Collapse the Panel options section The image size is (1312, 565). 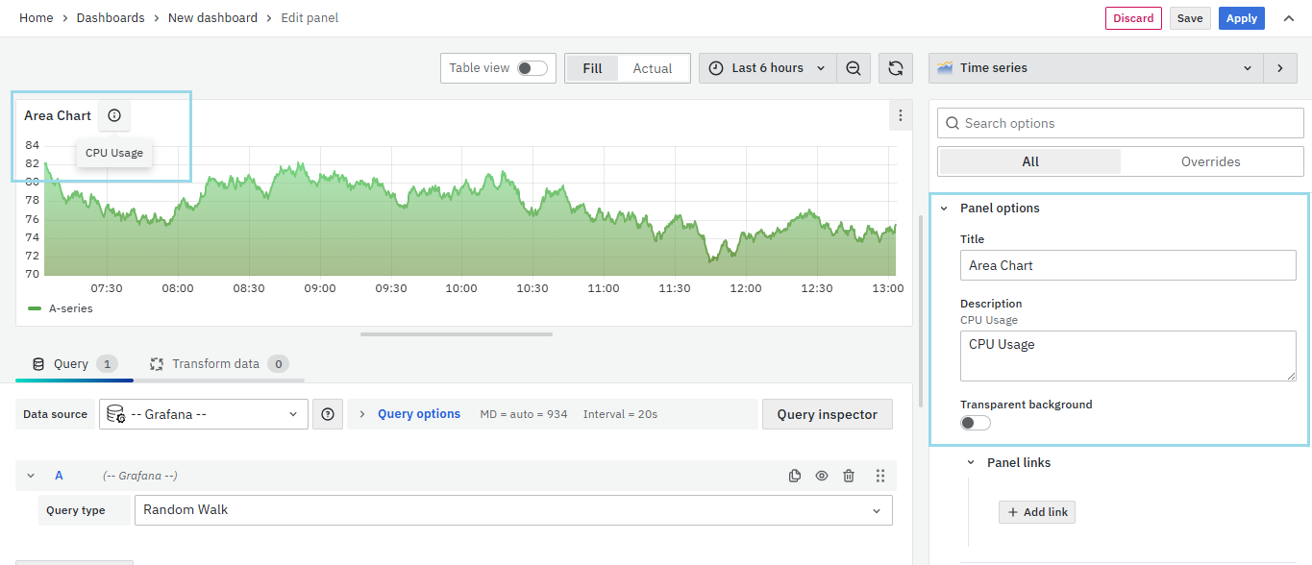pos(944,209)
